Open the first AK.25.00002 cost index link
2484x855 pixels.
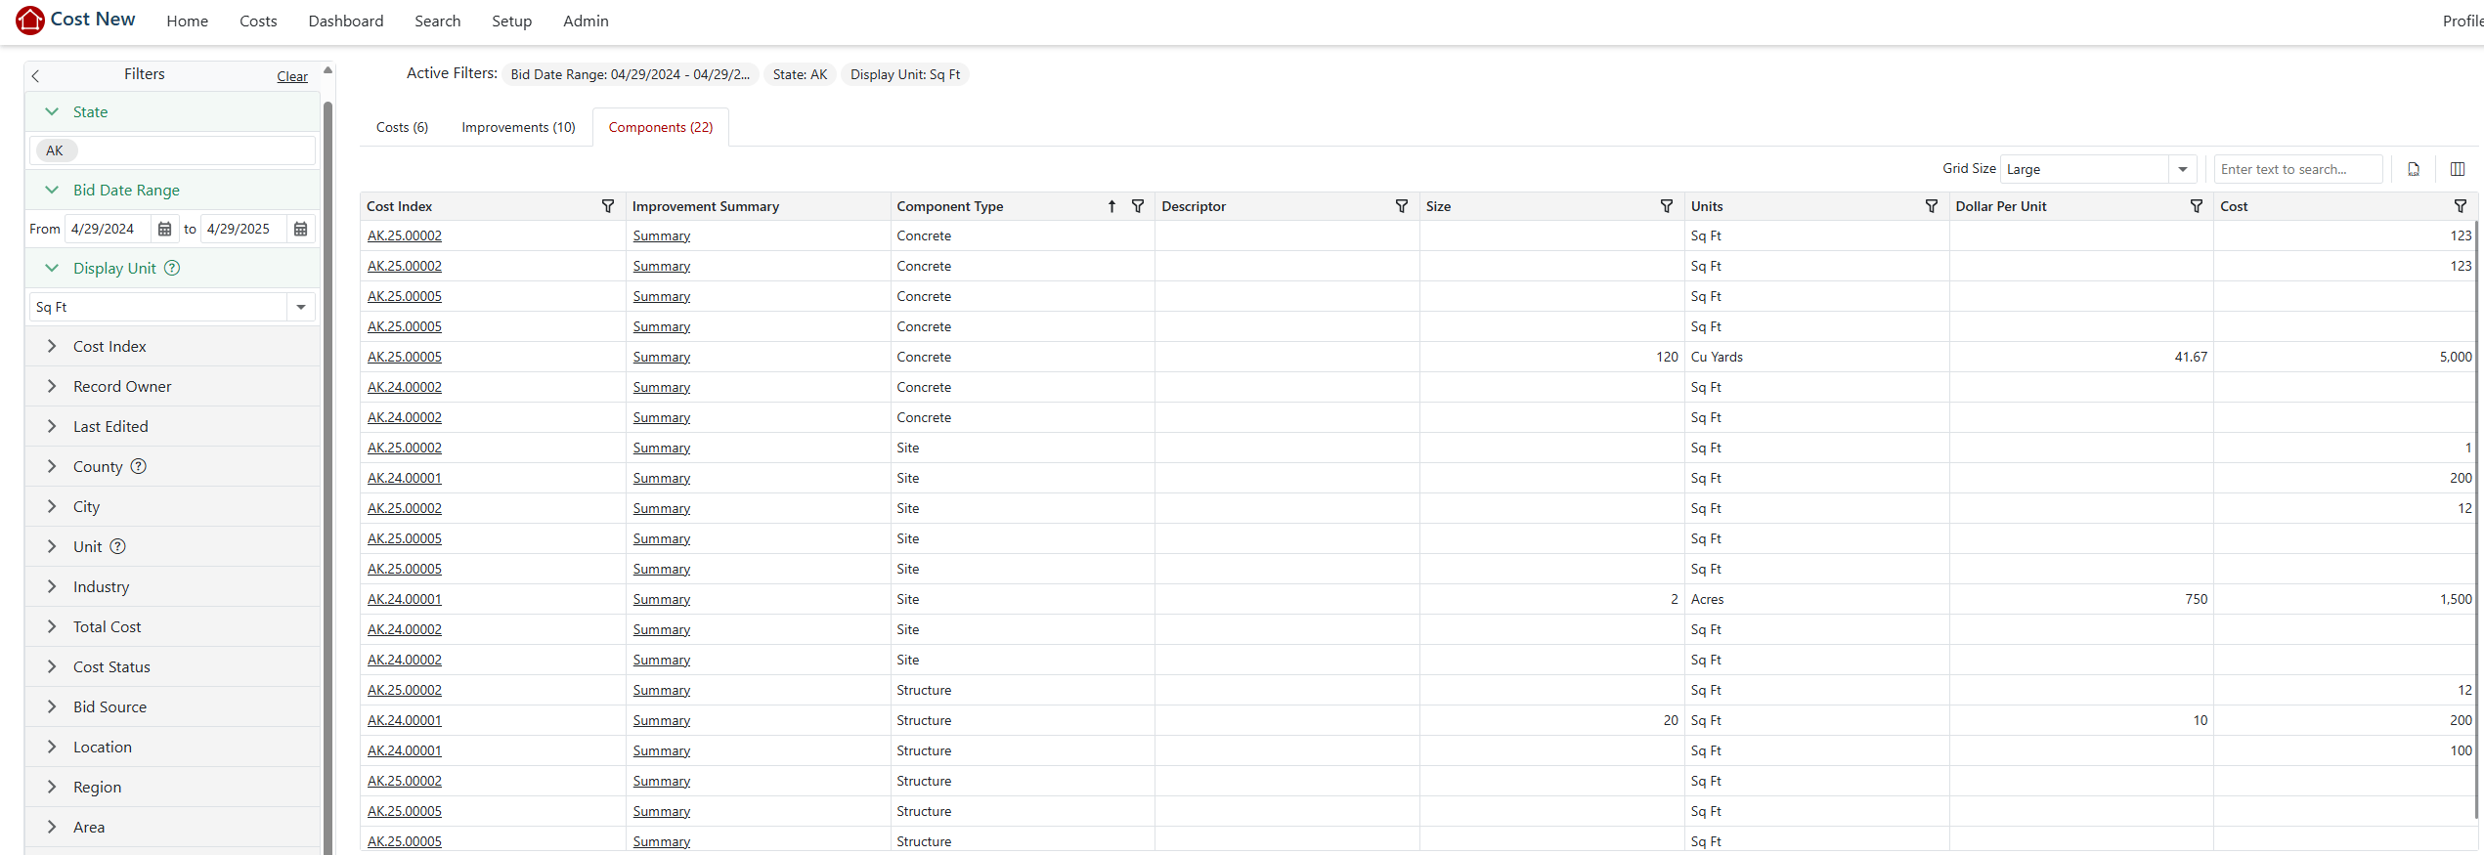[405, 235]
